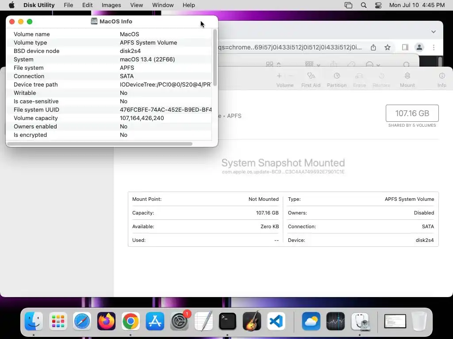Image resolution: width=453 pixels, height=339 pixels.
Task: Open the Apple menu
Action: (12, 5)
